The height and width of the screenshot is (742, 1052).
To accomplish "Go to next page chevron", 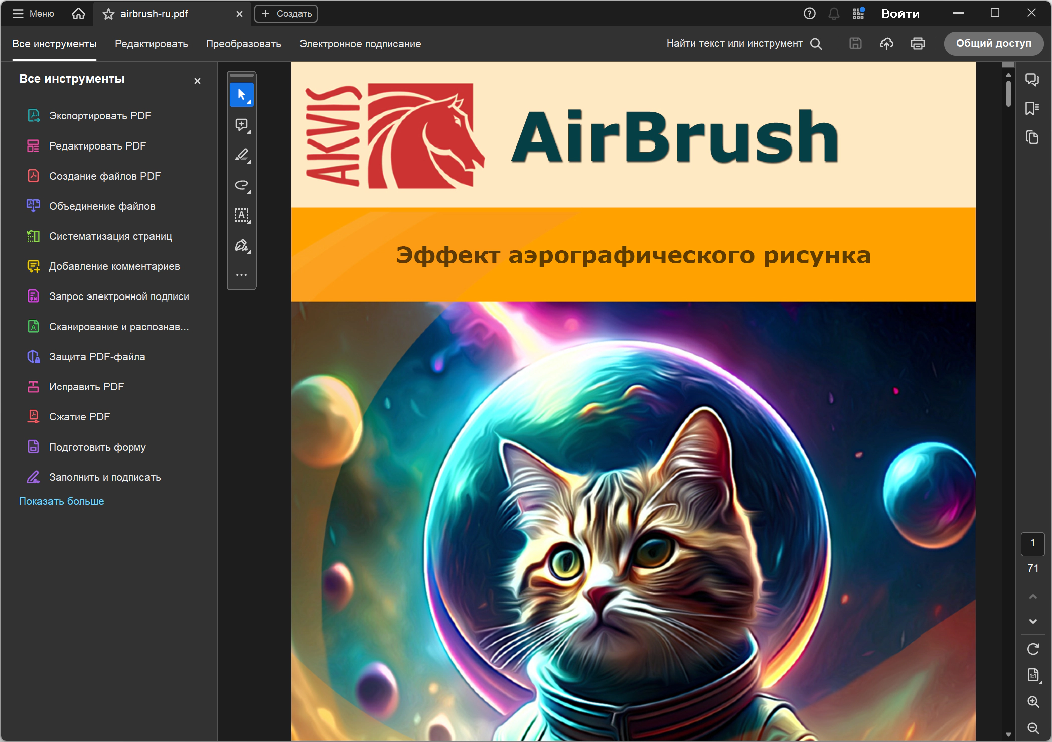I will 1032,621.
